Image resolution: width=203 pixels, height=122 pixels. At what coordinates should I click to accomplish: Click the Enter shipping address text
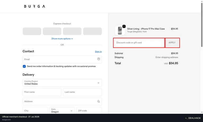tap(167, 57)
